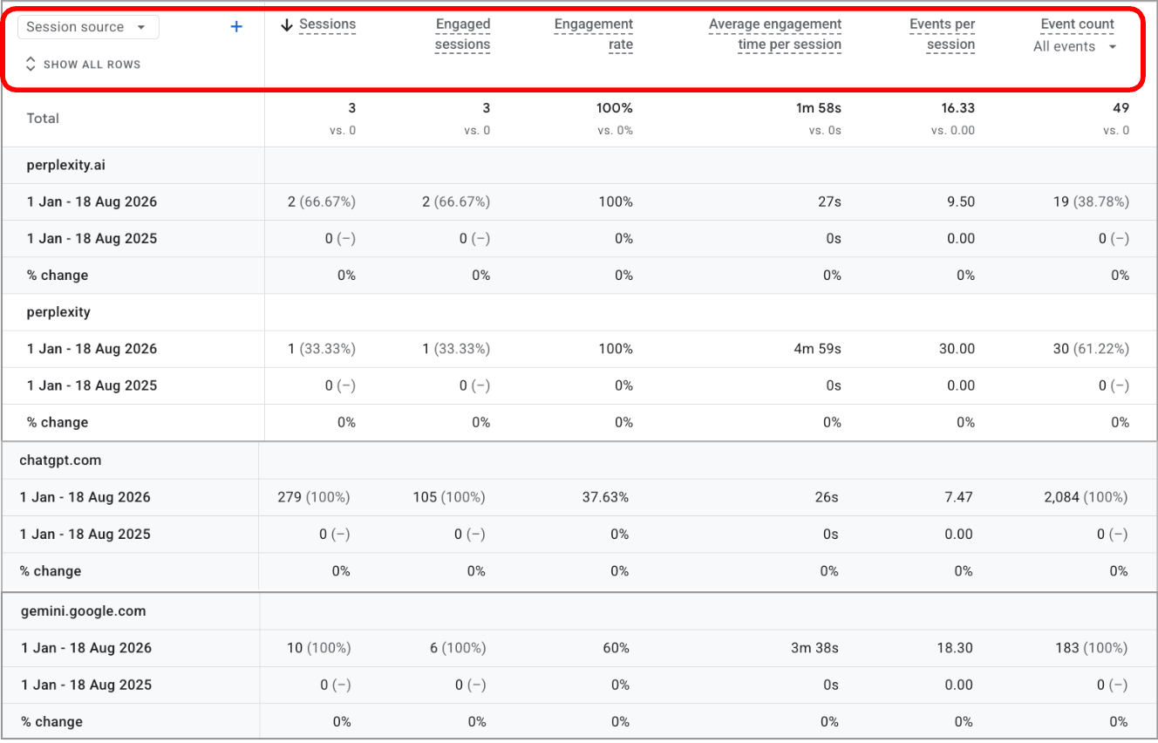1158x743 pixels.
Task: Click gemini engagement rate 60%
Action: tap(616, 649)
